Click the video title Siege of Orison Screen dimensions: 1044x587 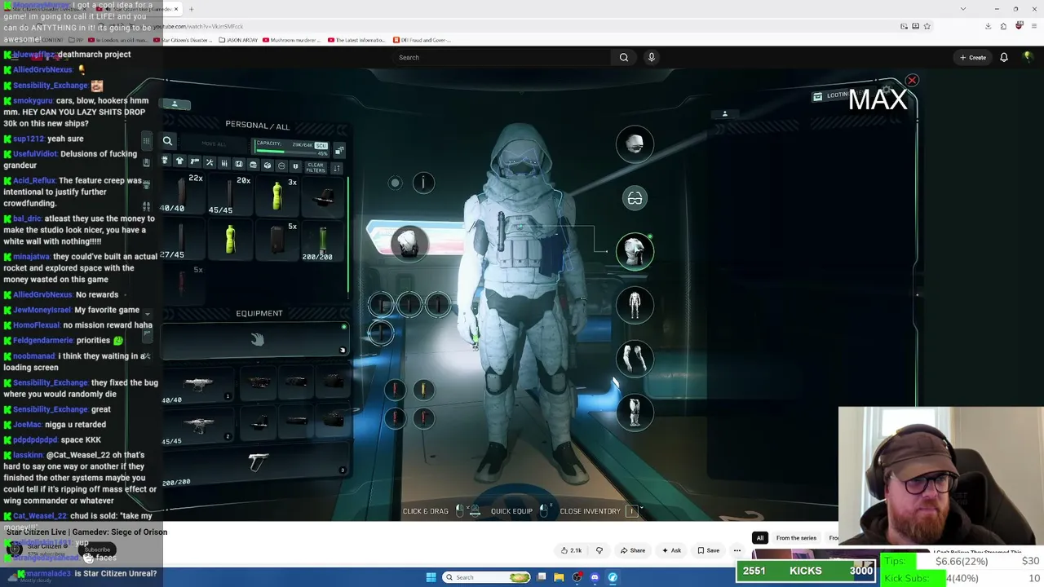tap(86, 532)
